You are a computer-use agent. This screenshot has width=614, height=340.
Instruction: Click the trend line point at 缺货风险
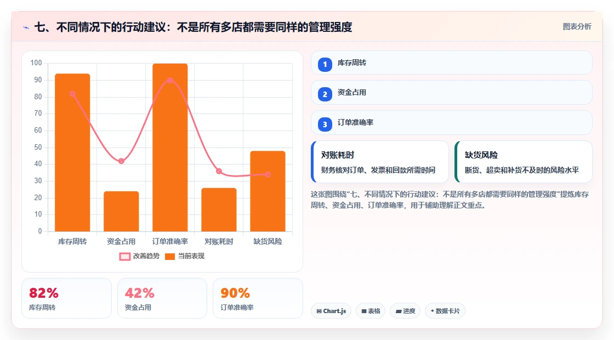pos(268,175)
